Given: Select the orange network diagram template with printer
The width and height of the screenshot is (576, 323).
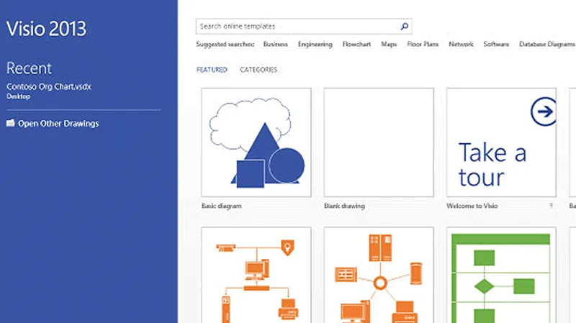Looking at the screenshot, I should pyautogui.click(x=256, y=275).
